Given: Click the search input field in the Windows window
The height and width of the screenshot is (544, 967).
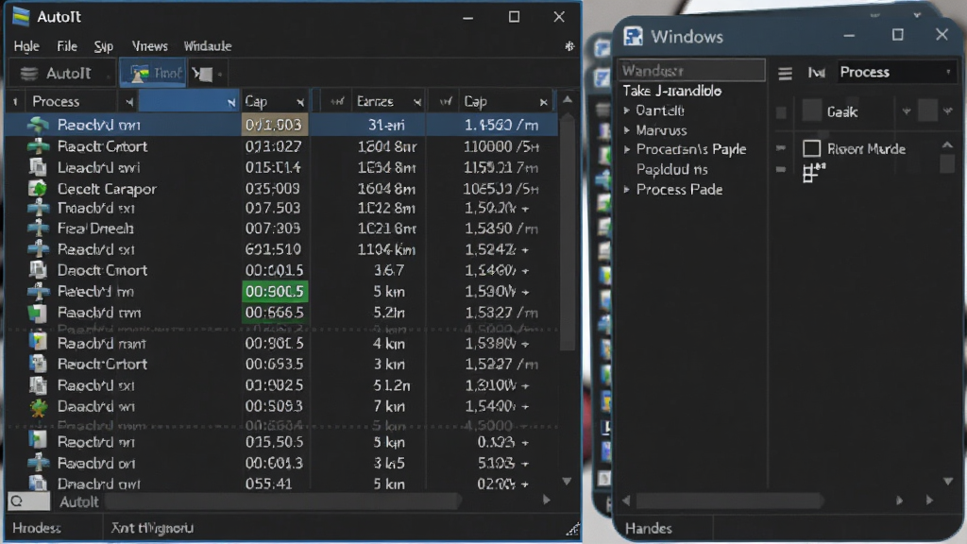Looking at the screenshot, I should pos(692,70).
